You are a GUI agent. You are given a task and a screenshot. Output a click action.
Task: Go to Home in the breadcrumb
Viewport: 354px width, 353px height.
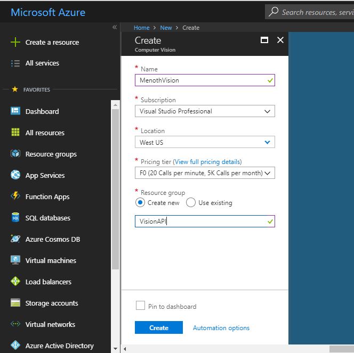141,28
